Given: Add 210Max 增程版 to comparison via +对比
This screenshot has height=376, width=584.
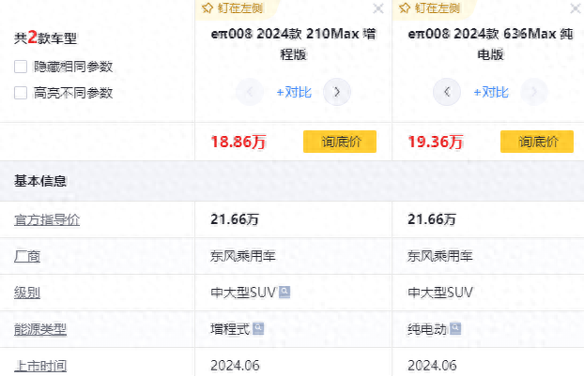Looking at the screenshot, I should [294, 92].
